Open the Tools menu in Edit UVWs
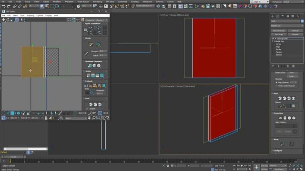 (22, 16)
